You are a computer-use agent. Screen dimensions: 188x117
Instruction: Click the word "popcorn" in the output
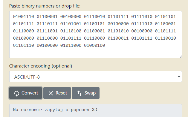coord(80,110)
